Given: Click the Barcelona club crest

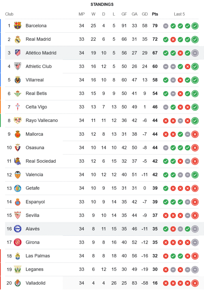Looking at the screenshot, I should pos(18,26).
